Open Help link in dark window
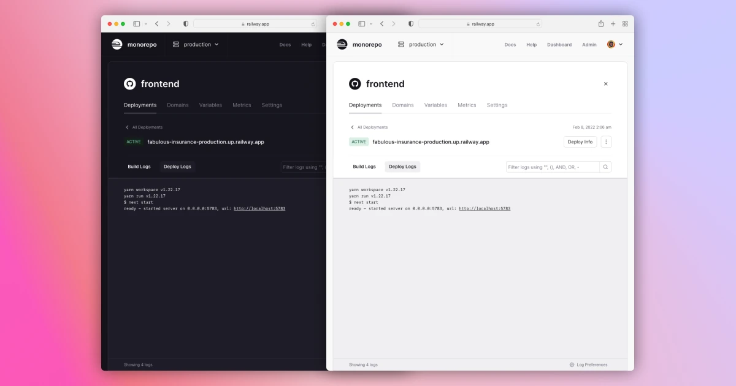 pyautogui.click(x=307, y=45)
